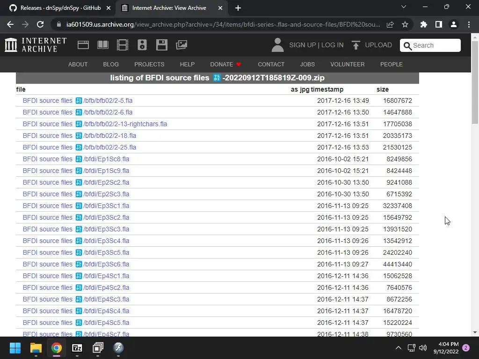The height and width of the screenshot is (359, 479).
Task: Open the Windows Start menu
Action: coord(15,348)
